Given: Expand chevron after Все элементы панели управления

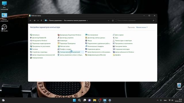Looking at the screenshot, I should [87, 21].
